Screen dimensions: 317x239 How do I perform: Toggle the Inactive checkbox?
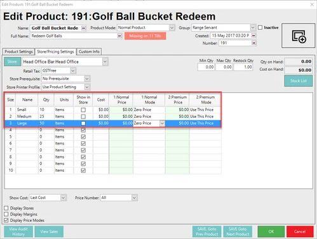click(x=260, y=28)
